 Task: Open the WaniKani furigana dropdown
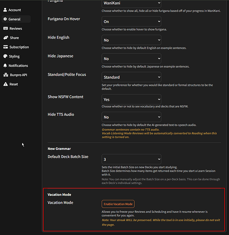pos(131,3)
